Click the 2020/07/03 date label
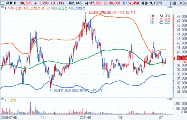The image size is (187, 120). [x=9, y=117]
